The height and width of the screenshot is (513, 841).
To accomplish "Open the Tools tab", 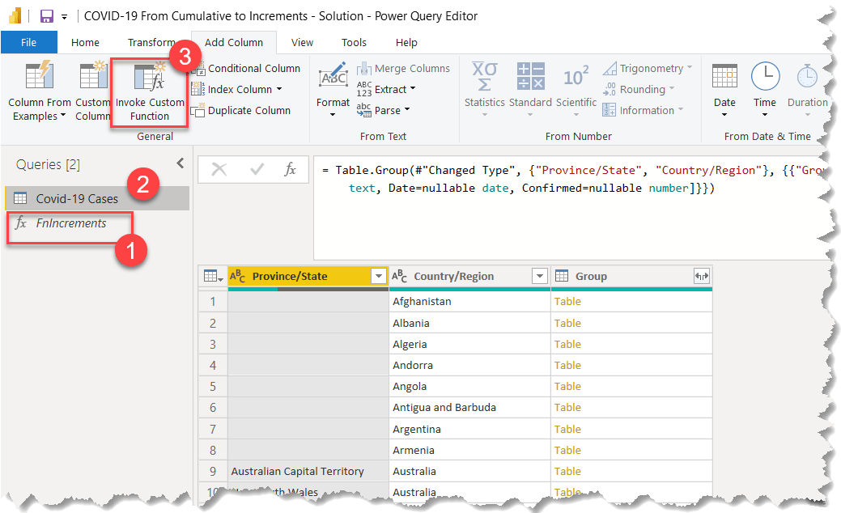I will [354, 42].
